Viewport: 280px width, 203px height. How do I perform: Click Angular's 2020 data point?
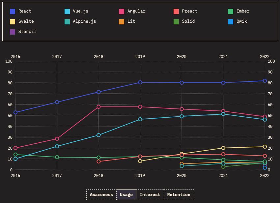pos(182,109)
